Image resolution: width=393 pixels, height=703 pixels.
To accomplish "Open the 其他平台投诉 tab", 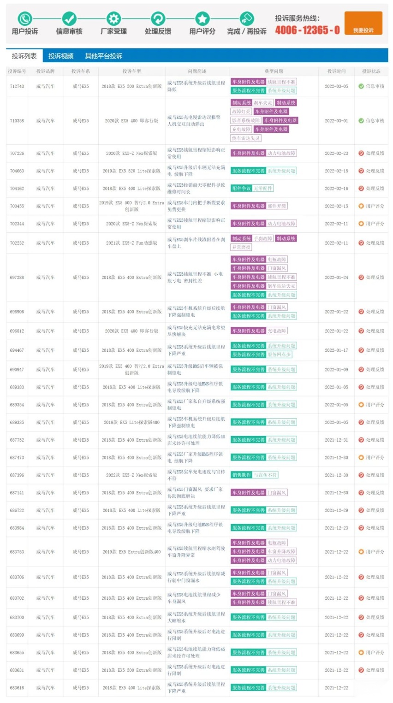I will coord(104,56).
